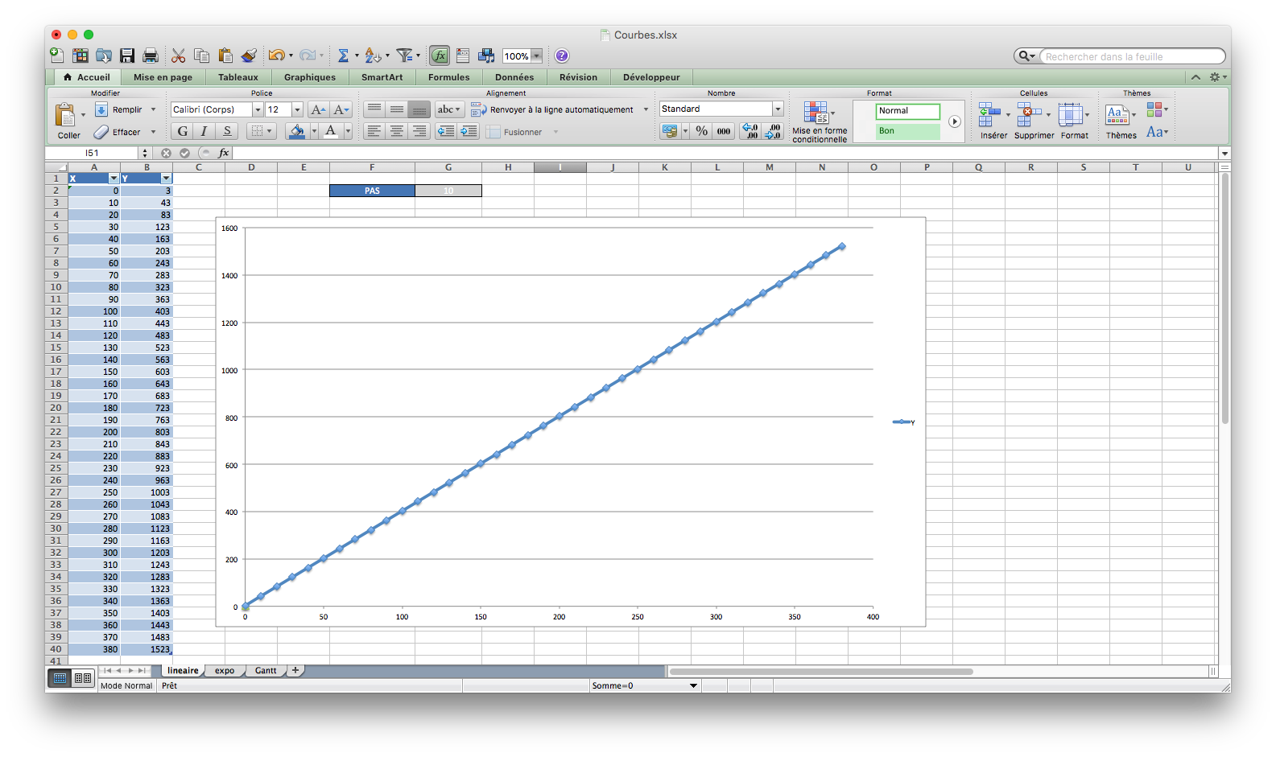
Task: Open the Standard number format dropdown
Action: pyautogui.click(x=778, y=109)
